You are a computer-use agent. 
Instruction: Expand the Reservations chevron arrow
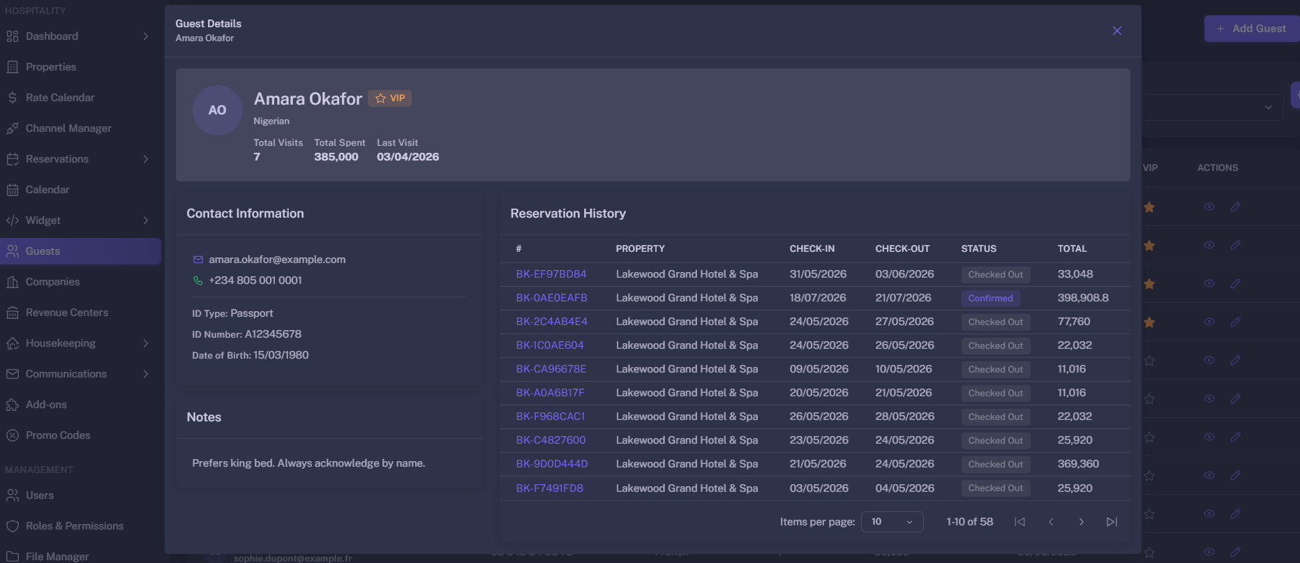tap(146, 159)
